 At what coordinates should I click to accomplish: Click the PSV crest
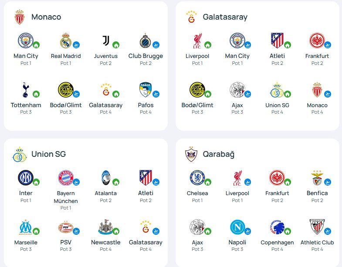coord(65,227)
